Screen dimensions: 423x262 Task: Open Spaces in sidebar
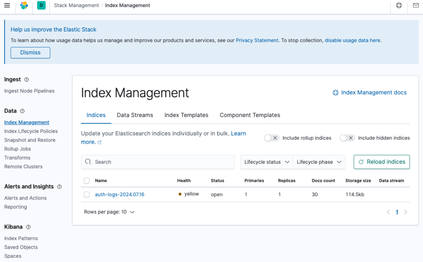coord(13,256)
